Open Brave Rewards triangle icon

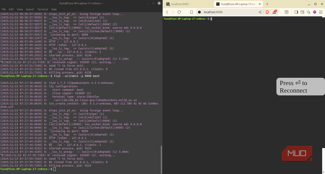tap(275, 12)
